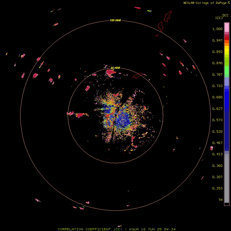Click the red island outline inside 50 NMI ring
This screenshot has height=231, width=231.
(137, 75)
